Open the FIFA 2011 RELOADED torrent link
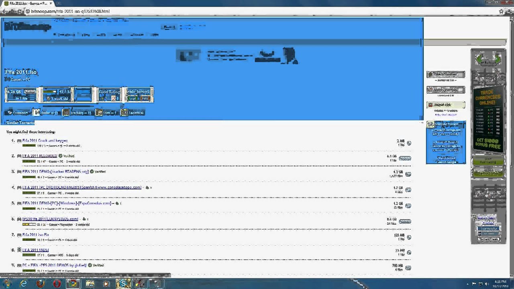This screenshot has height=289, width=514. pos(40,156)
